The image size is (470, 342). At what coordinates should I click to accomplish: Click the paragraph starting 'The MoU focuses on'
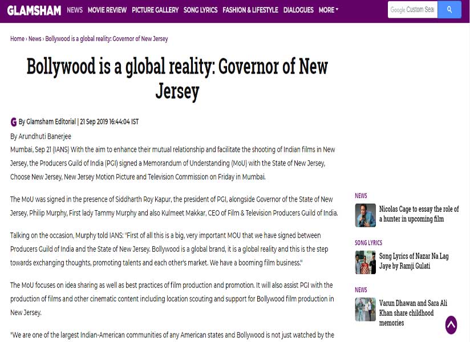click(x=172, y=299)
